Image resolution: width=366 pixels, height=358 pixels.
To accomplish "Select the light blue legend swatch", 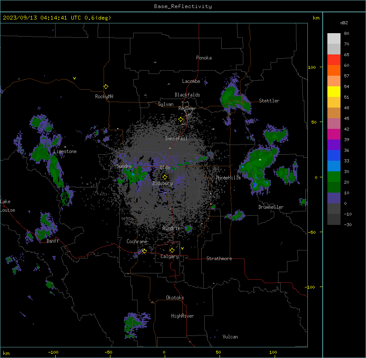I will [334, 166].
